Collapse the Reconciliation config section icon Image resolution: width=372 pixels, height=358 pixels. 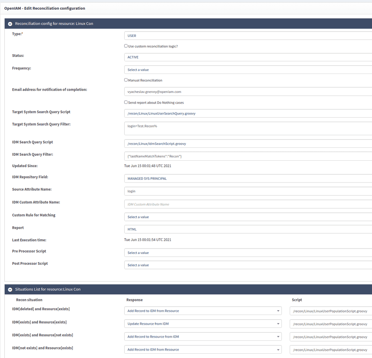(10, 24)
